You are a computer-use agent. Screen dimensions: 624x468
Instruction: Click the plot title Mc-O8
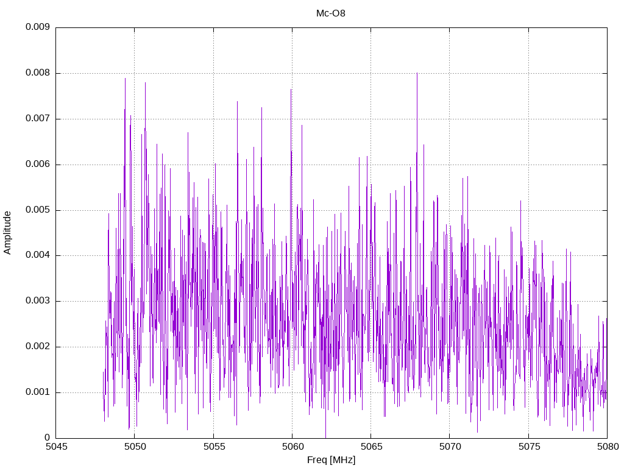coord(331,13)
